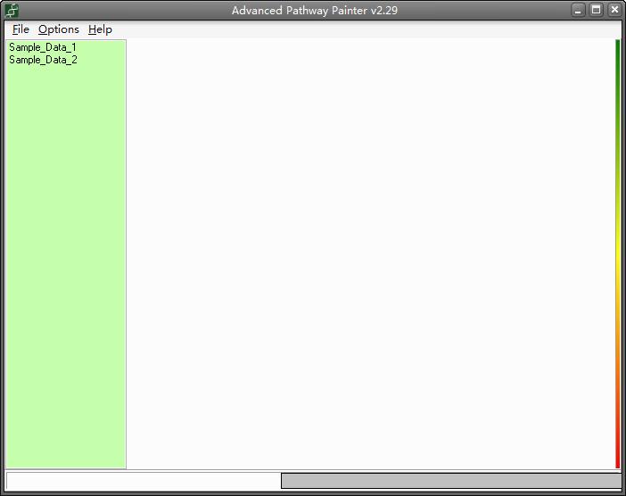The height and width of the screenshot is (496, 626).
Task: Click the gray progress bar at bottom
Action: (x=450, y=481)
